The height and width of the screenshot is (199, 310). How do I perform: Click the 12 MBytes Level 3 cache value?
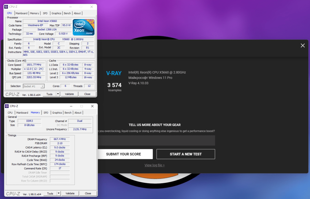pos(71,77)
